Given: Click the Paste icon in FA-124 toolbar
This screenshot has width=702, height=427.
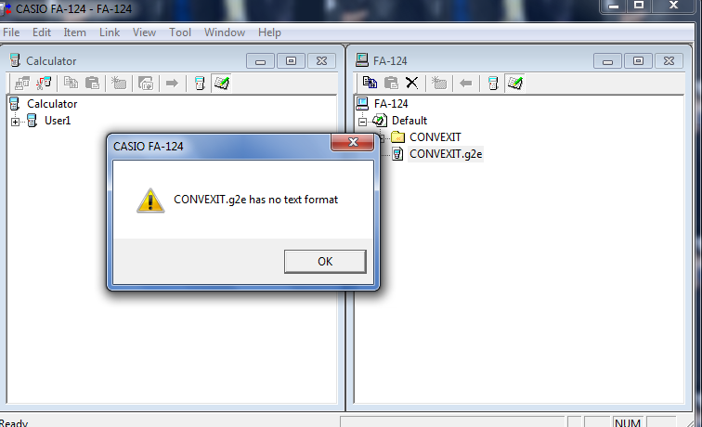Looking at the screenshot, I should [391, 83].
